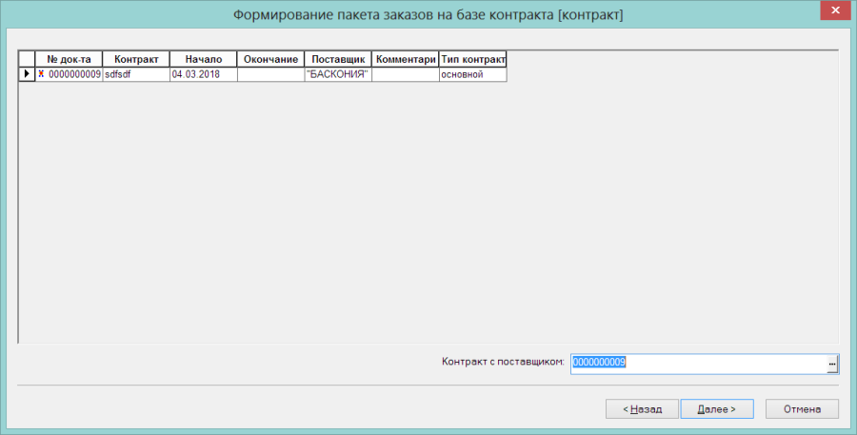Focus the Контракт с поставщиком input field
Viewport: 857px width, 435px height.
point(699,364)
